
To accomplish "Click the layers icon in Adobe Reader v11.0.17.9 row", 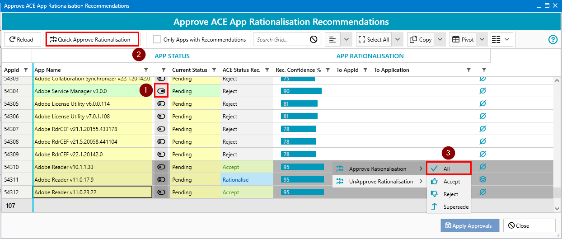I will click(x=482, y=179).
